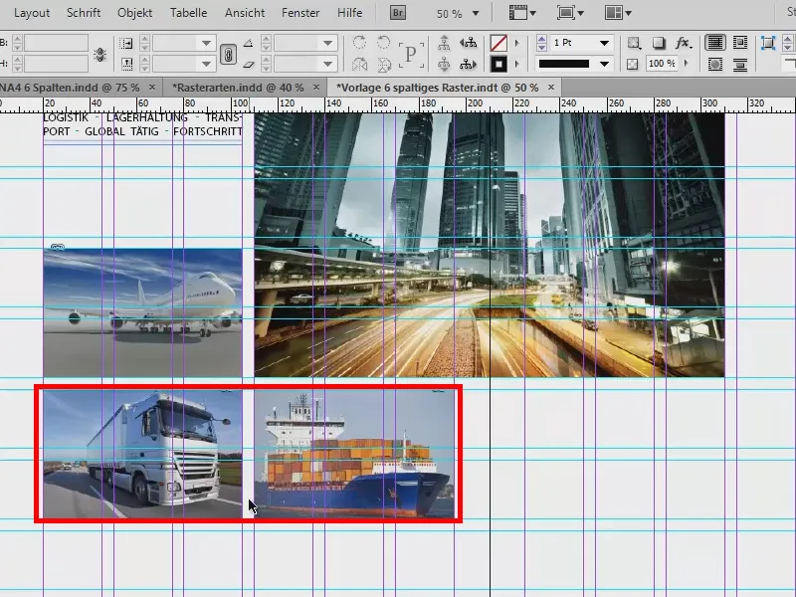Viewport: 796px width, 597px height.
Task: Select the content of the object
Action: (x=444, y=64)
